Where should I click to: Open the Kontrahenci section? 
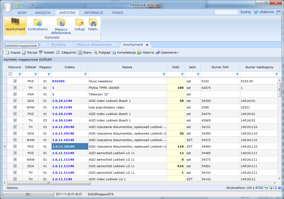coord(38,25)
